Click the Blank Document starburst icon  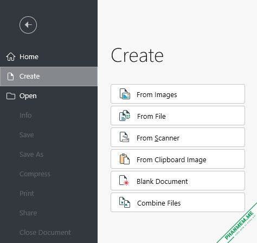[x=124, y=181]
